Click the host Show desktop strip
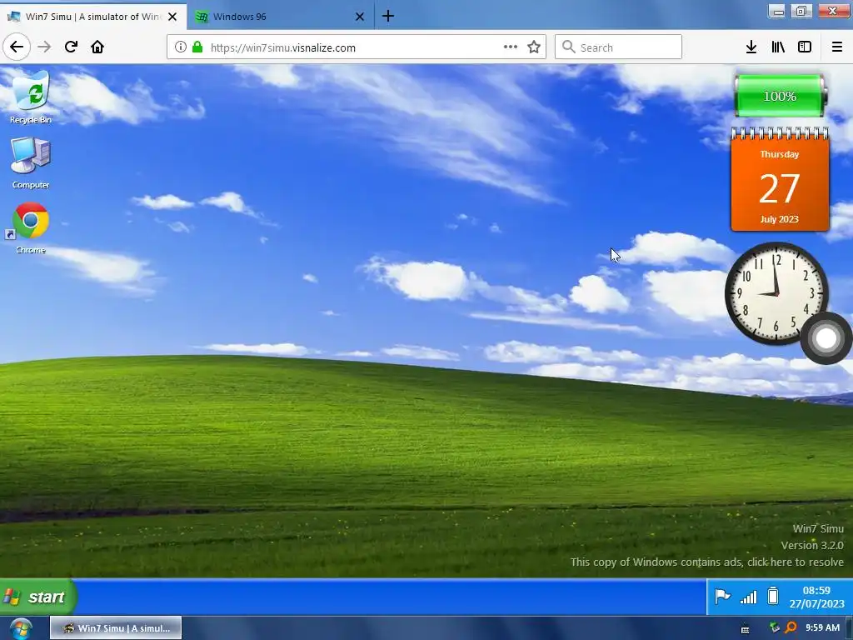853x640 pixels. pos(849,628)
